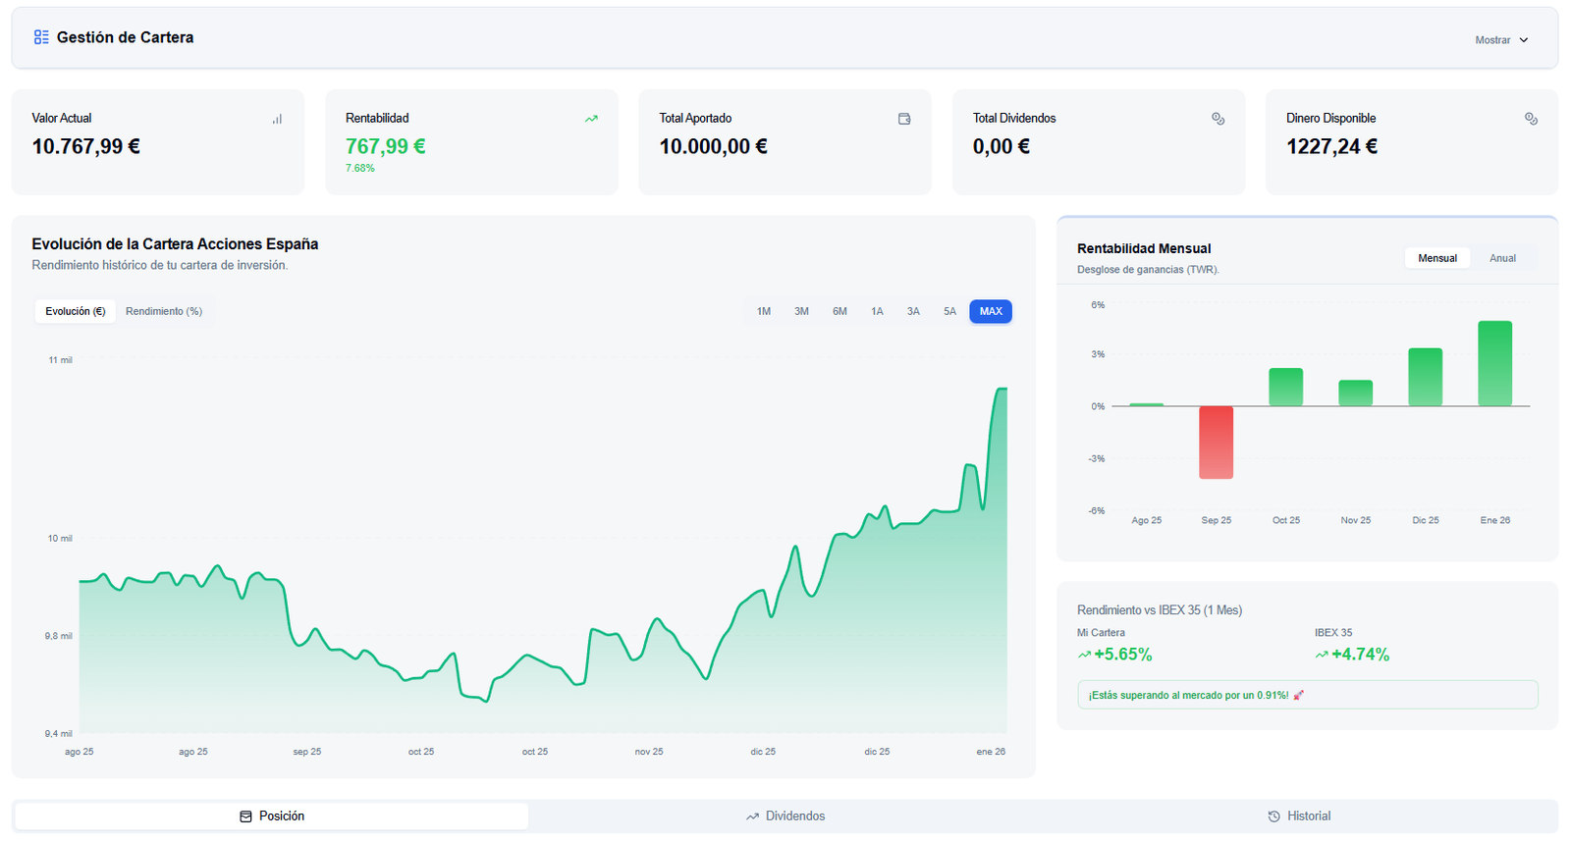Click the bar chart icon in Valor Actual
The image size is (1571, 842).
click(277, 119)
